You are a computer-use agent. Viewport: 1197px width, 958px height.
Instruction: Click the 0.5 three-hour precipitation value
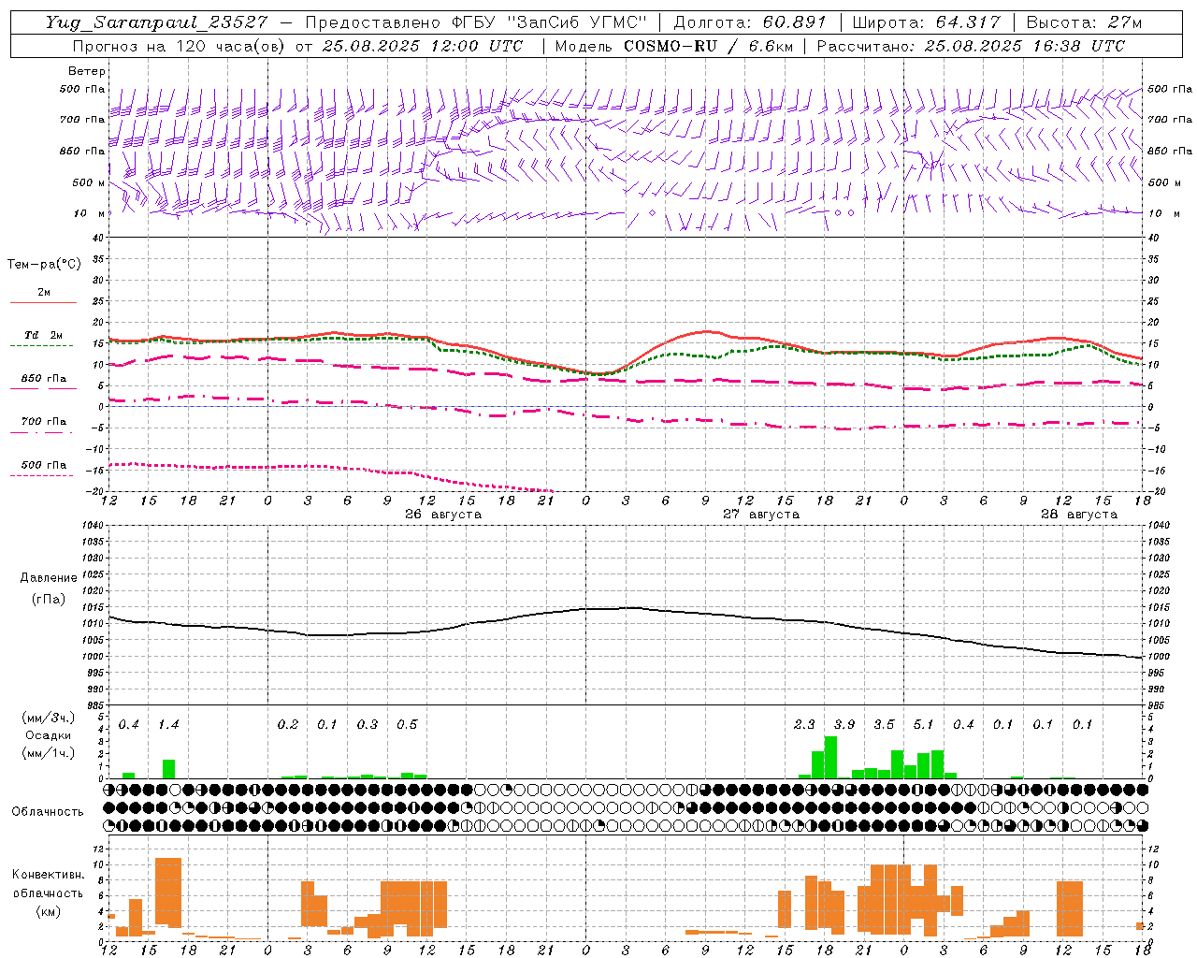pyautogui.click(x=407, y=725)
